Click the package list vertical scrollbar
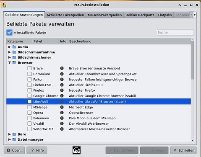The height and width of the screenshot is (157, 201). tap(192, 90)
